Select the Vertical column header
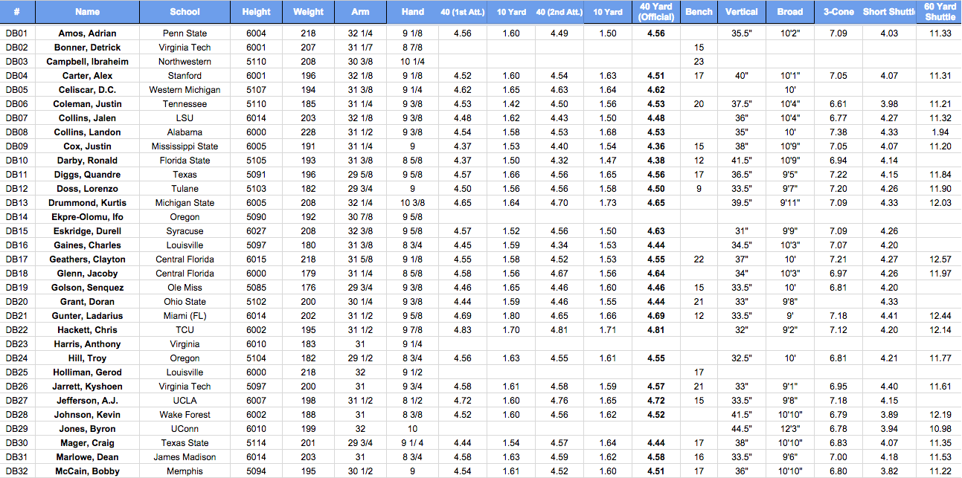Screen dimensions: 962x478 [x=741, y=12]
